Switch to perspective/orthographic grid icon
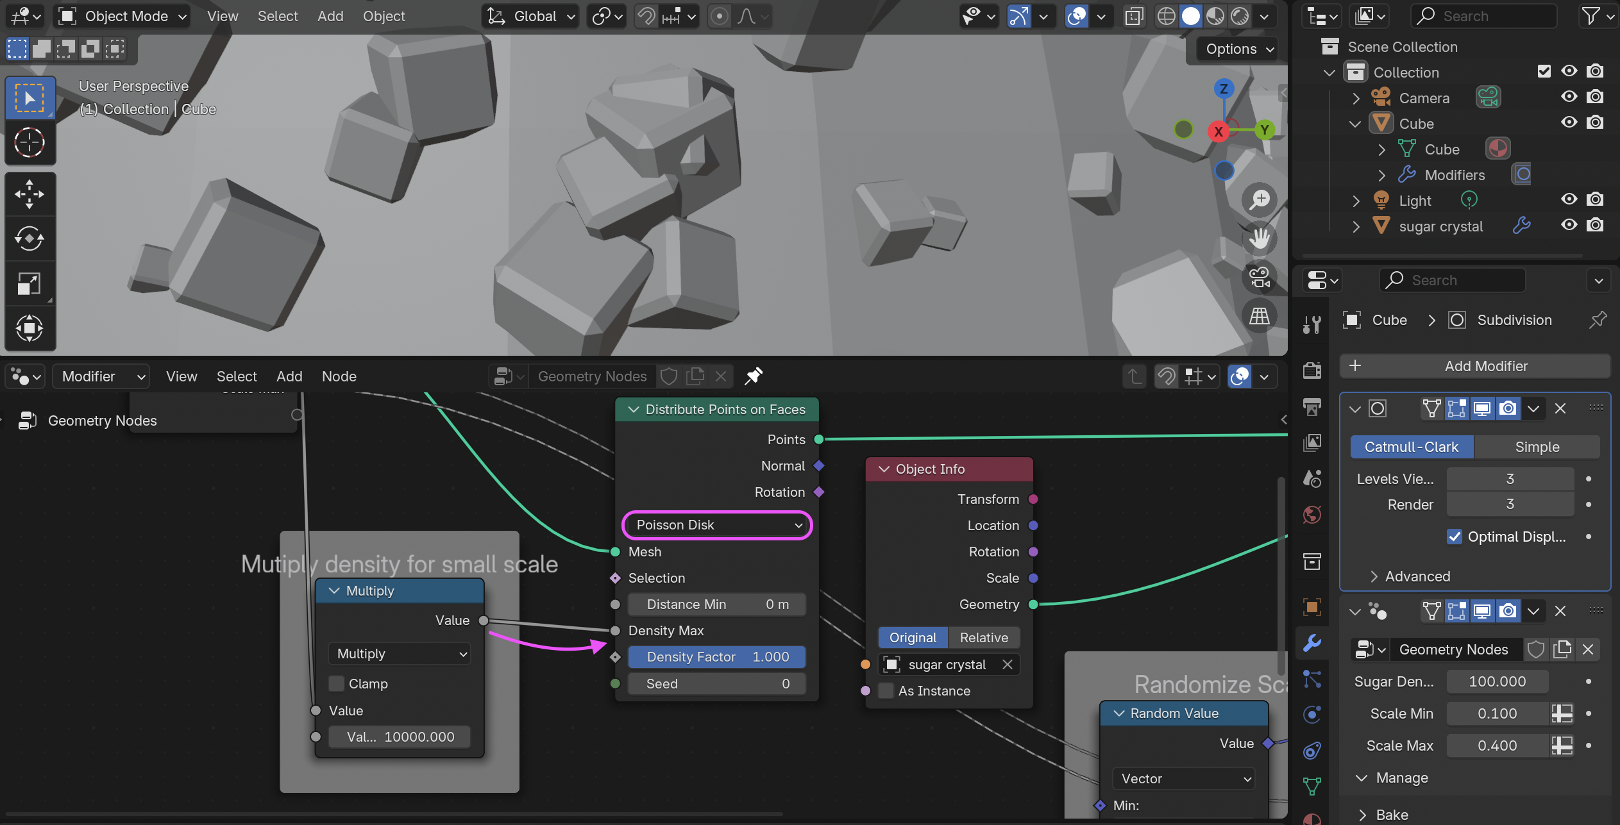Viewport: 1620px width, 825px height. tap(1260, 316)
